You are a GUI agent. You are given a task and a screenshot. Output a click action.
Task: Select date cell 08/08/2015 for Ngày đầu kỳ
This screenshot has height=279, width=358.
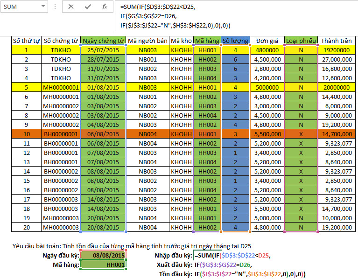103,255
